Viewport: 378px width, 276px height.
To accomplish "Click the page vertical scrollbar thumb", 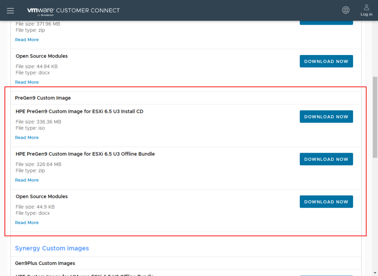I will click(375, 117).
